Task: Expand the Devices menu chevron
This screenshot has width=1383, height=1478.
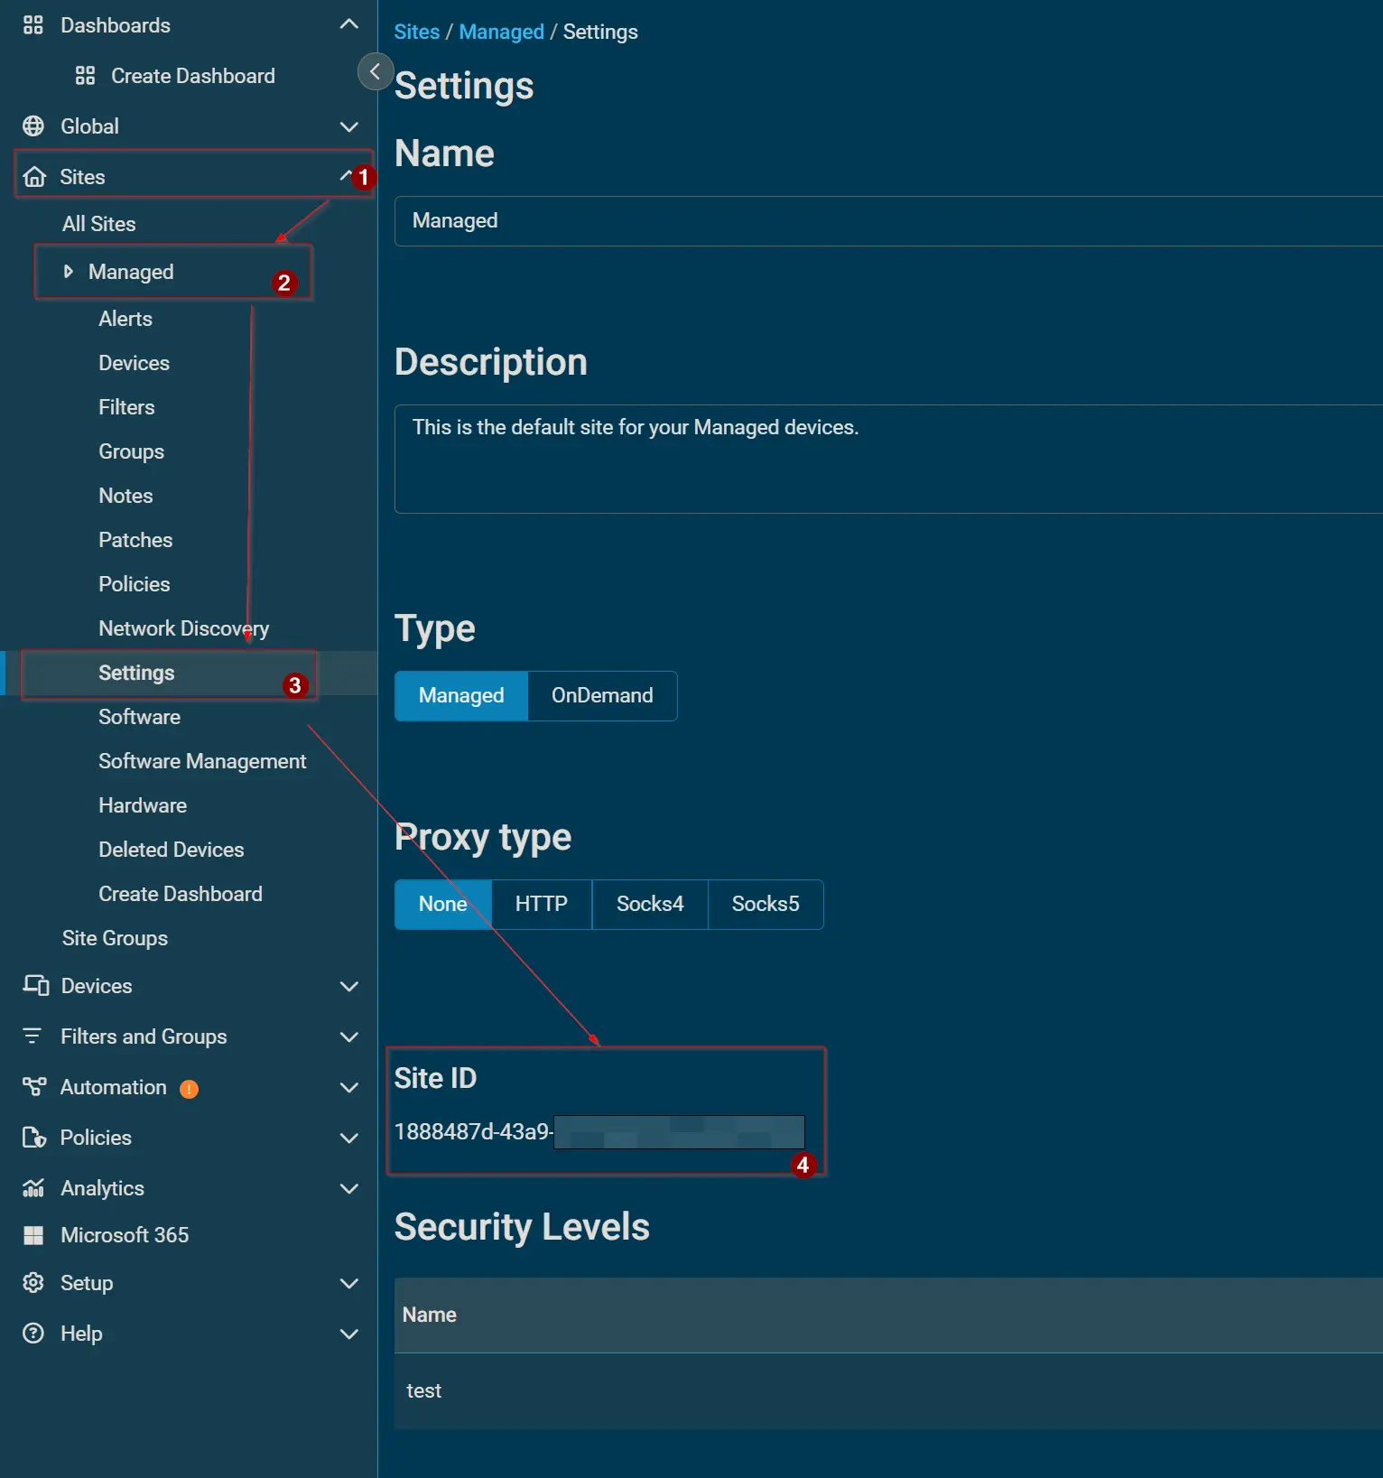Action: 349,986
